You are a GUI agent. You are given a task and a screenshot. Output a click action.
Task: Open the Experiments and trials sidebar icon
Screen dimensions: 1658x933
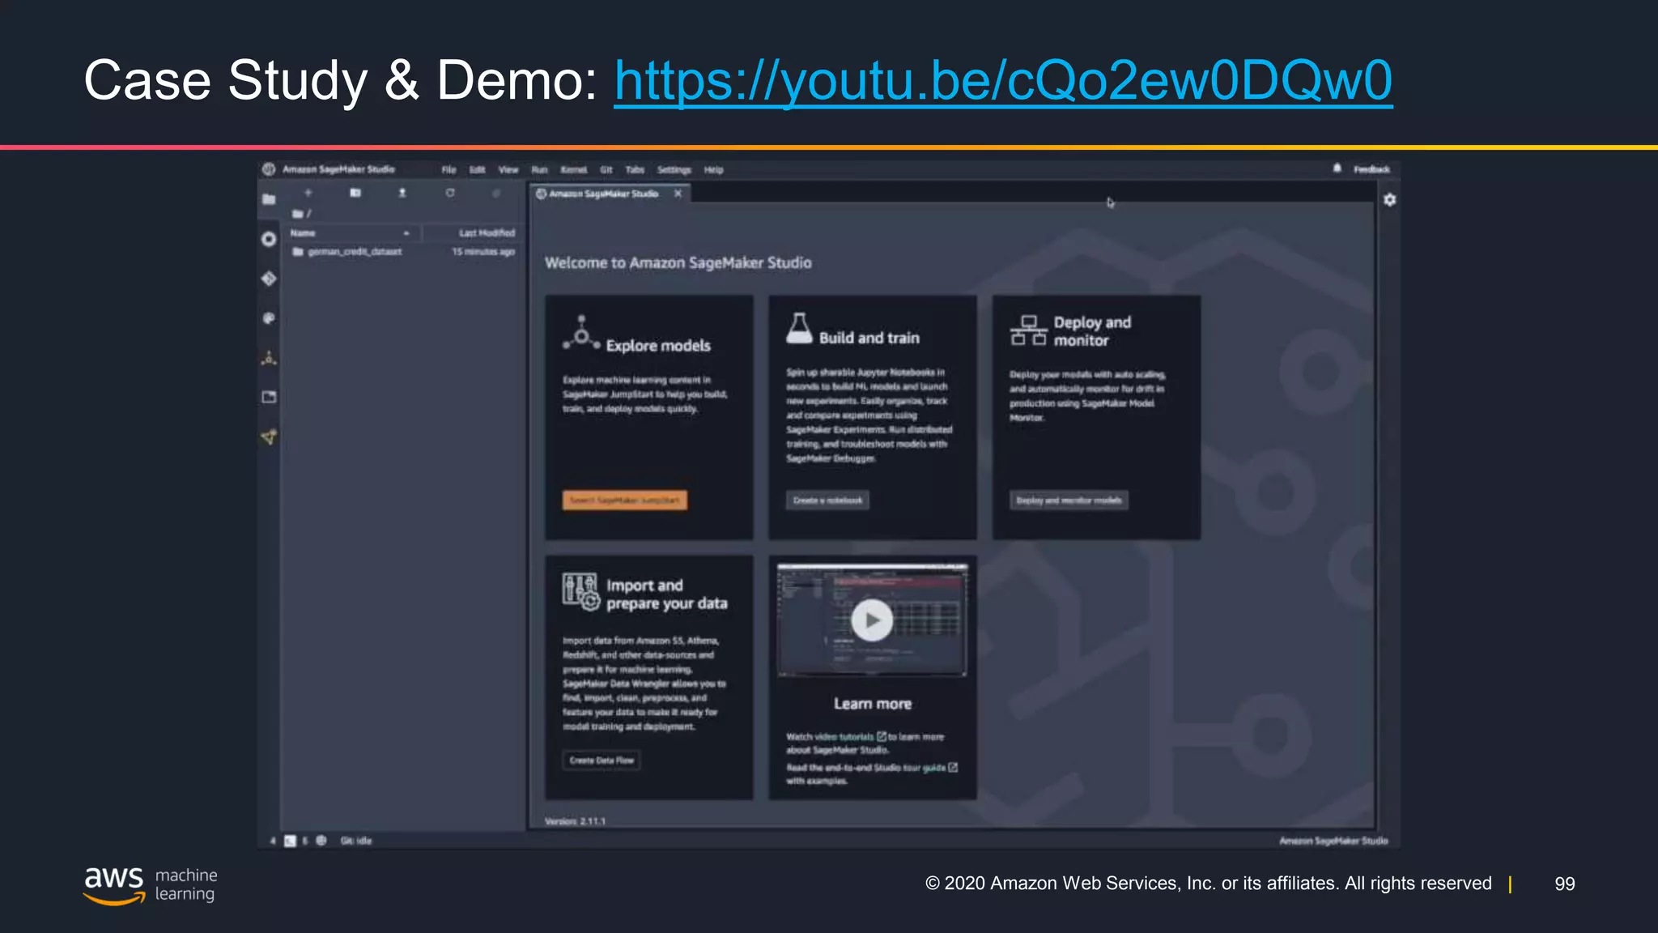tap(269, 358)
